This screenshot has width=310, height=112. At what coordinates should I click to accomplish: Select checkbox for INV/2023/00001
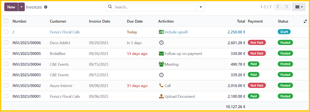(6, 96)
